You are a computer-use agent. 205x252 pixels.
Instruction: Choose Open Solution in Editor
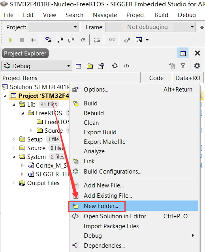(x=134, y=216)
